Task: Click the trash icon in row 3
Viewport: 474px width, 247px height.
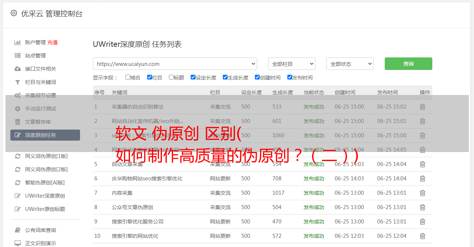Action: [423, 135]
